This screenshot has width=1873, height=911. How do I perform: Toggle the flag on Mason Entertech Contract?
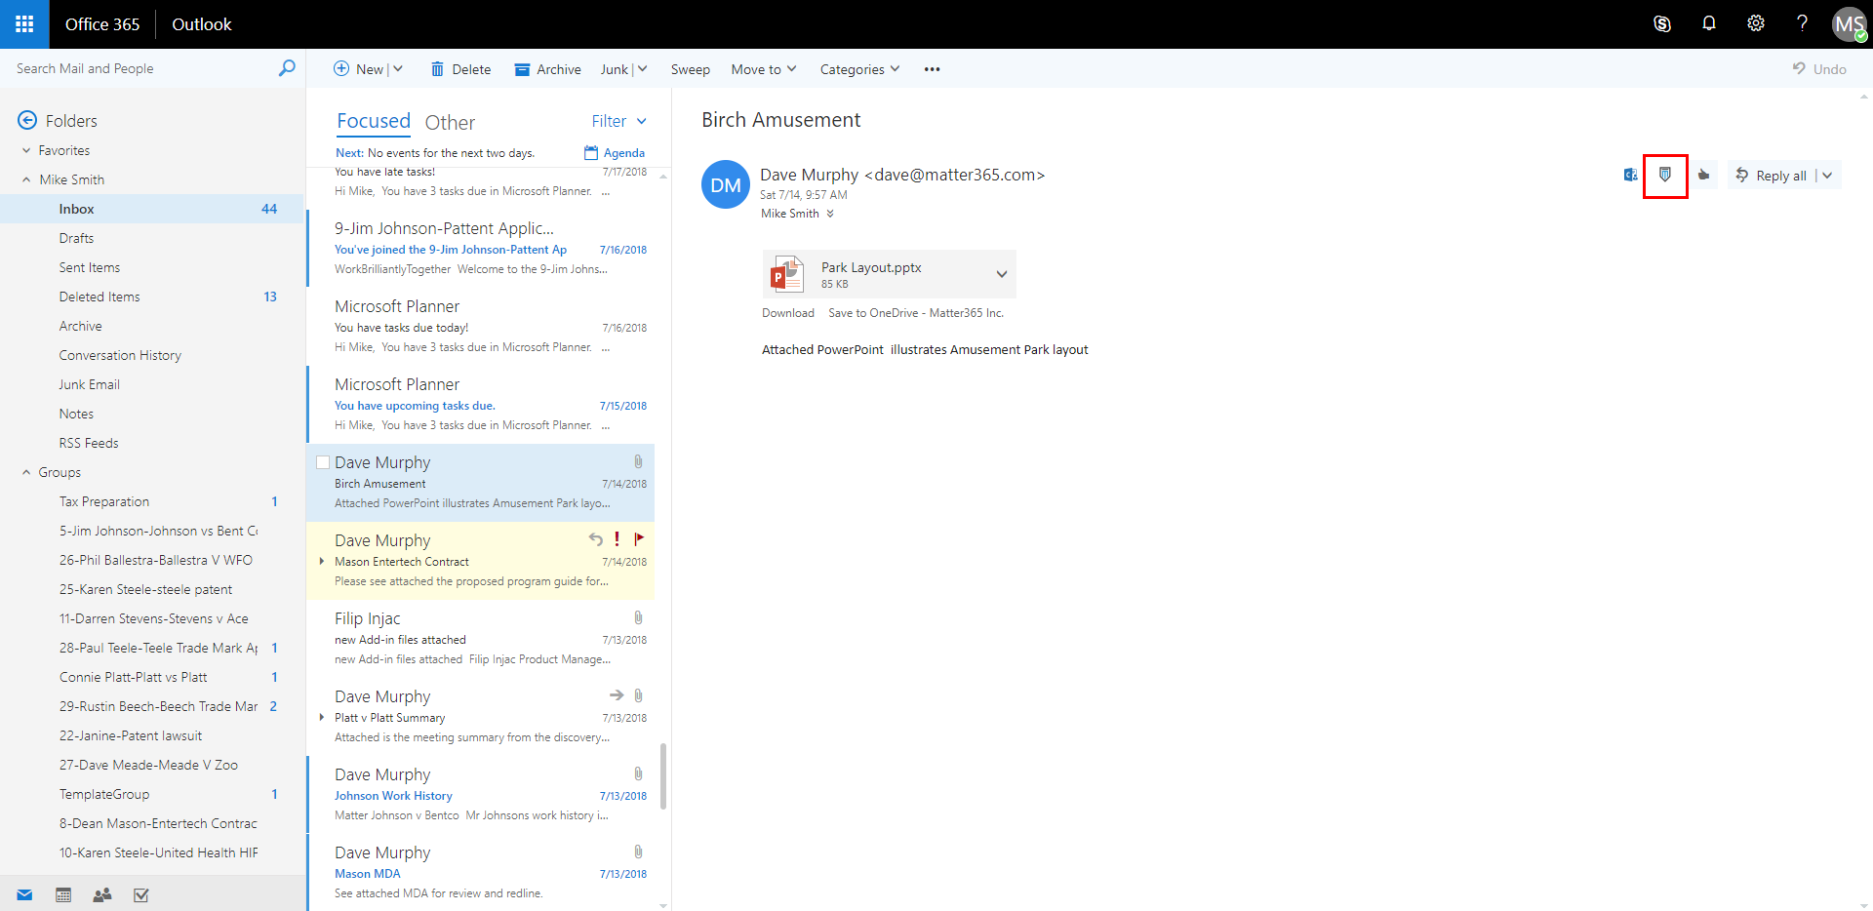pos(639,538)
